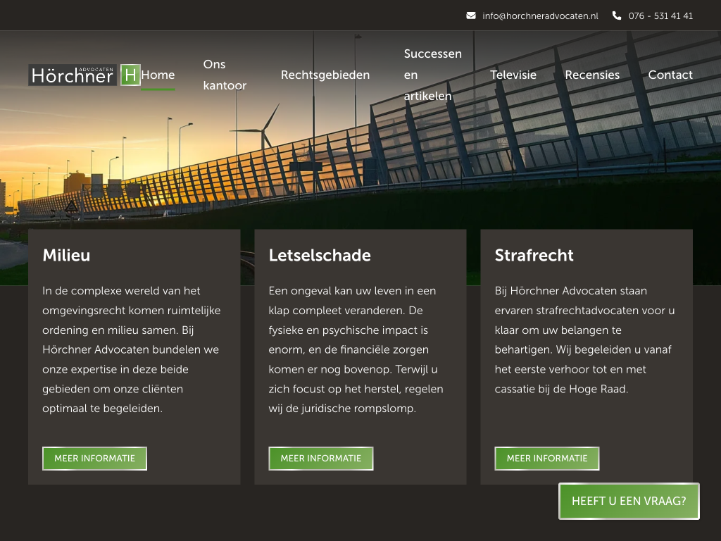Open the Home menu item

[158, 75]
